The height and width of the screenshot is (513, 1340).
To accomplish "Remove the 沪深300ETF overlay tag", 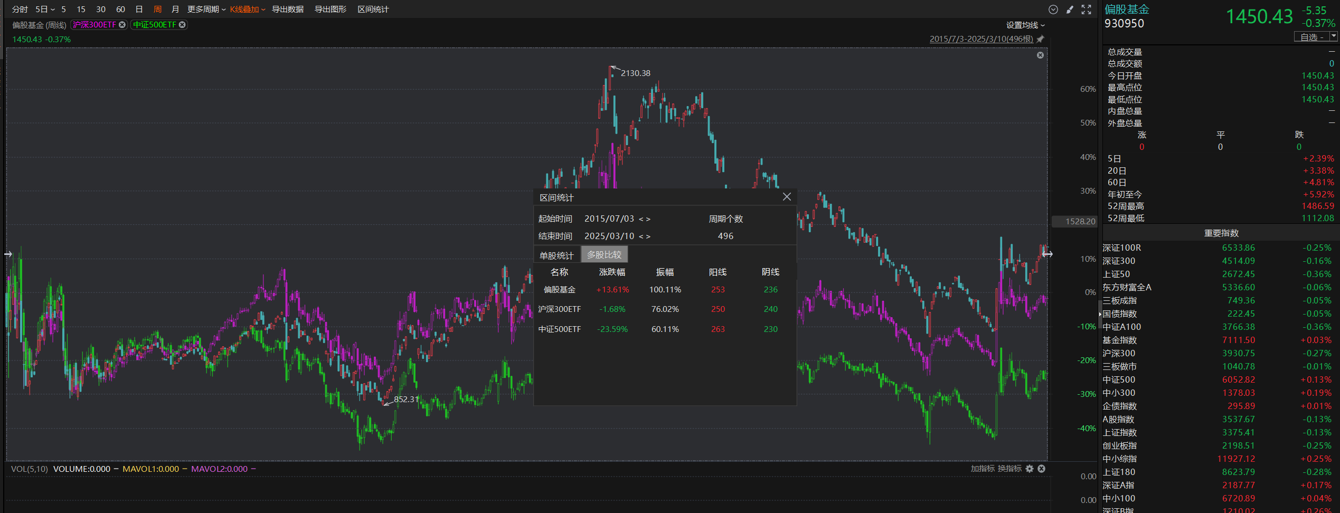I will [122, 25].
